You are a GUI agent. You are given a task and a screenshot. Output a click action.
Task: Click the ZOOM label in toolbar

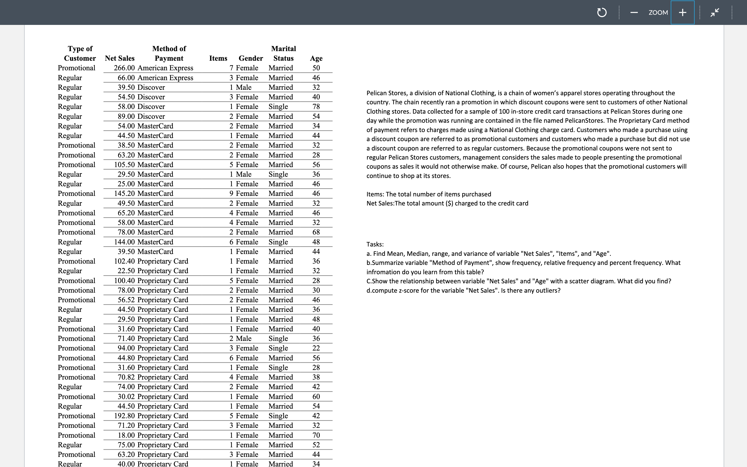[x=658, y=12]
